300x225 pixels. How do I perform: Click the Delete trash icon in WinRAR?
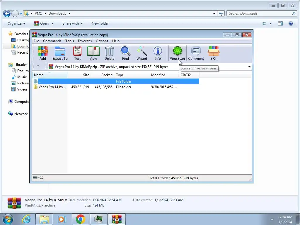tap(110, 53)
